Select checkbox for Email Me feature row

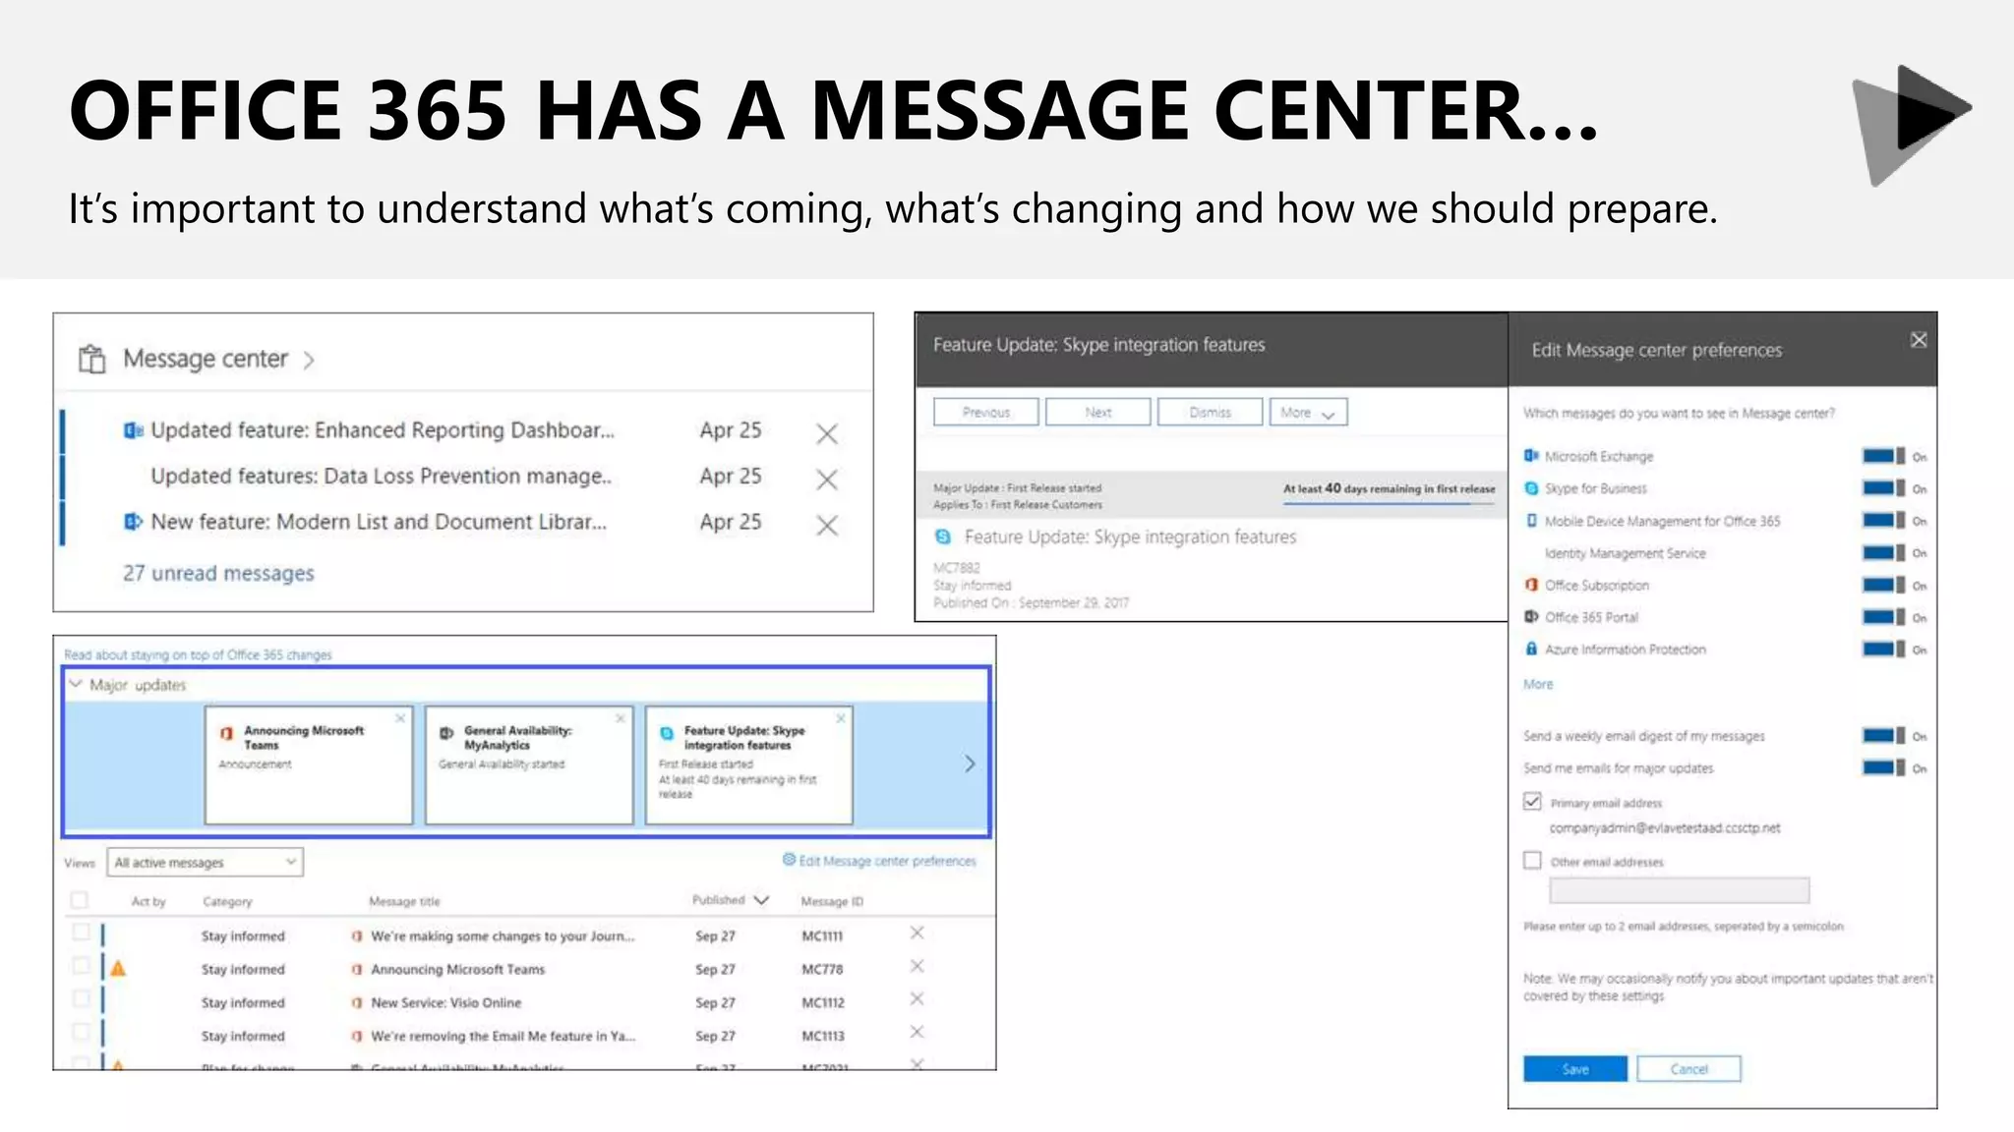click(x=82, y=1033)
